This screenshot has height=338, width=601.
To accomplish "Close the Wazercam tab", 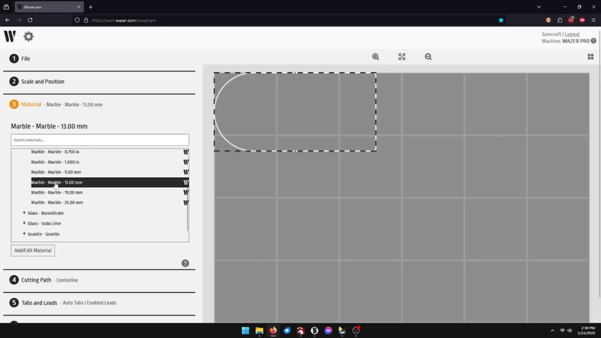I will pyautogui.click(x=79, y=7).
